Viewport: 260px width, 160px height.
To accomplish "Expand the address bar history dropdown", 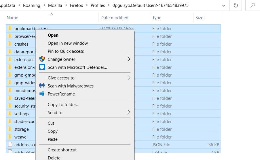I will (x=223, y=5).
